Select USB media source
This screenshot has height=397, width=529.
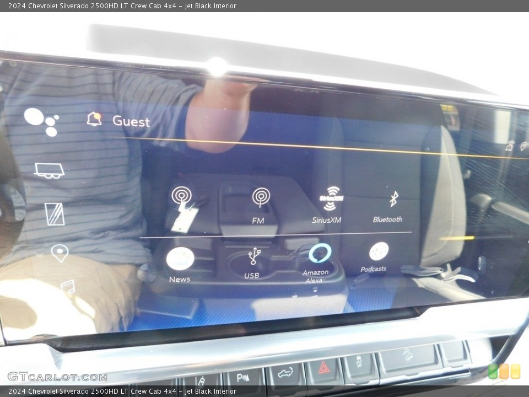[253, 264]
